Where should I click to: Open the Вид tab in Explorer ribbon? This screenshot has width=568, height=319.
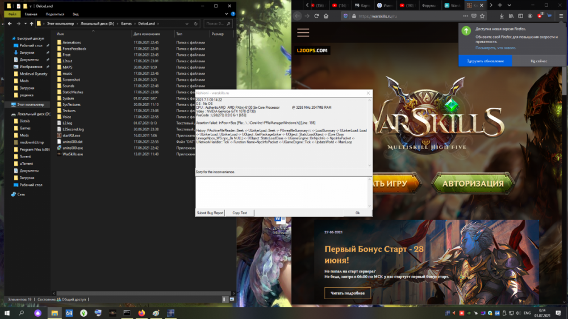tap(76, 14)
